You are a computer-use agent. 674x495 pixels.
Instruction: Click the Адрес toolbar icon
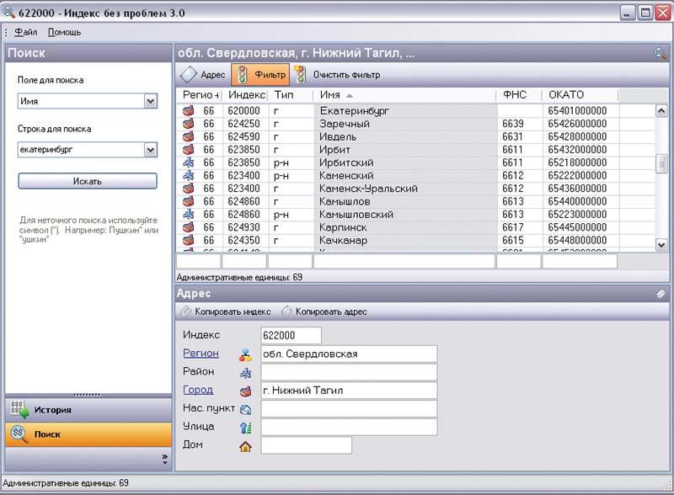point(189,75)
